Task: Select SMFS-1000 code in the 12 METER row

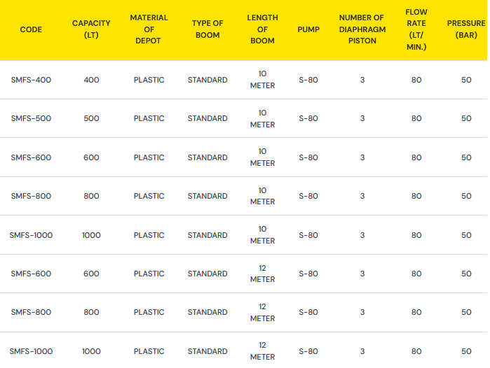Action: tap(31, 351)
